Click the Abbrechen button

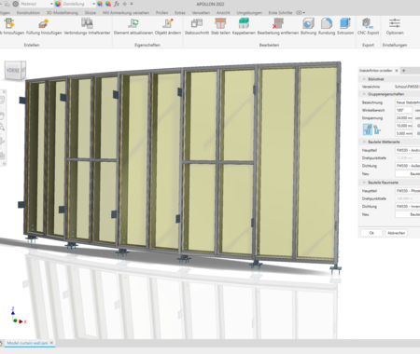click(396, 233)
